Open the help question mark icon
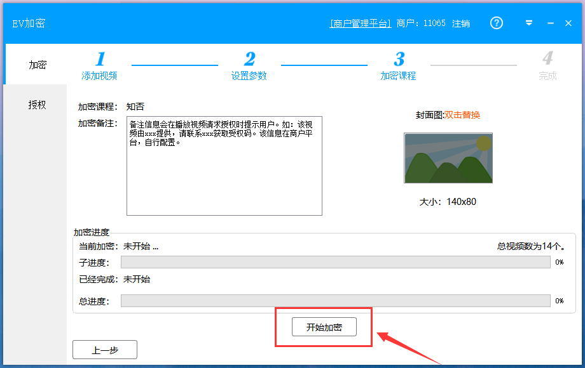Image resolution: width=585 pixels, height=368 pixels. (x=496, y=23)
